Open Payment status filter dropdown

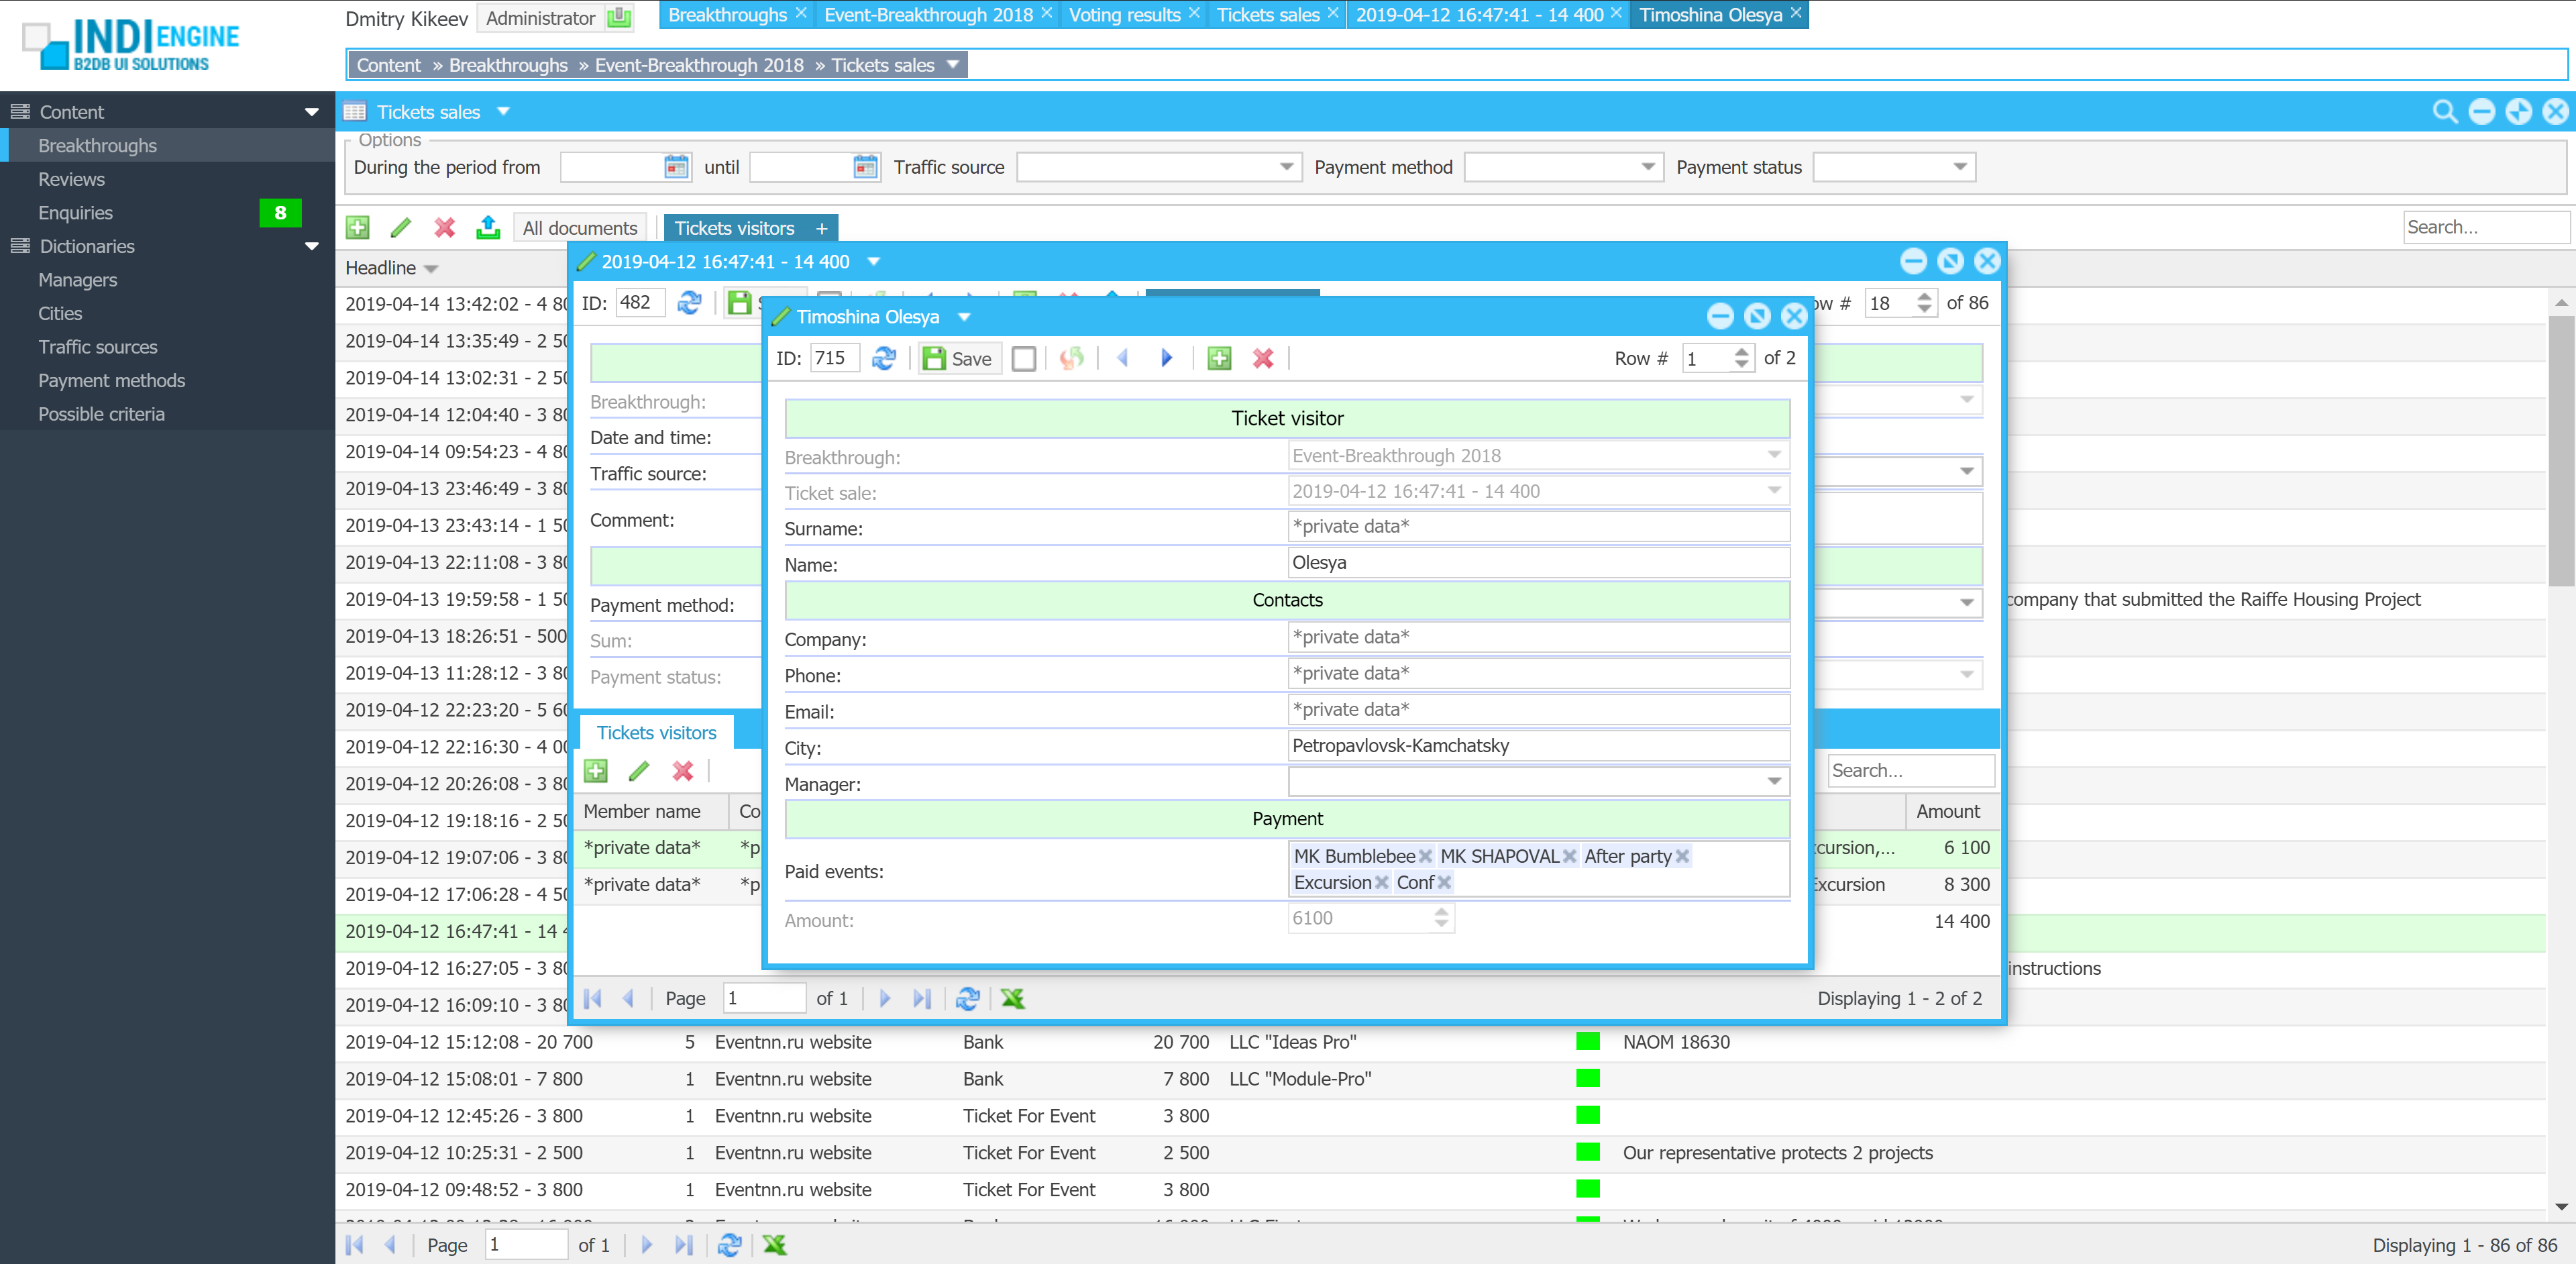(x=1959, y=167)
